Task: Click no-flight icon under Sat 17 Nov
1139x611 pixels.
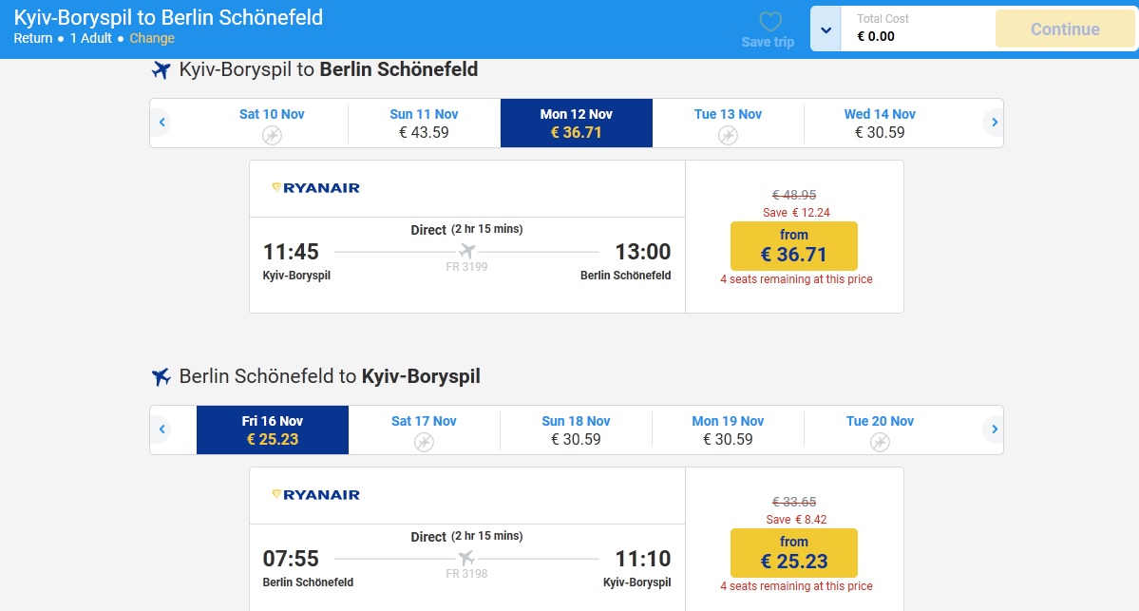Action: [424, 442]
